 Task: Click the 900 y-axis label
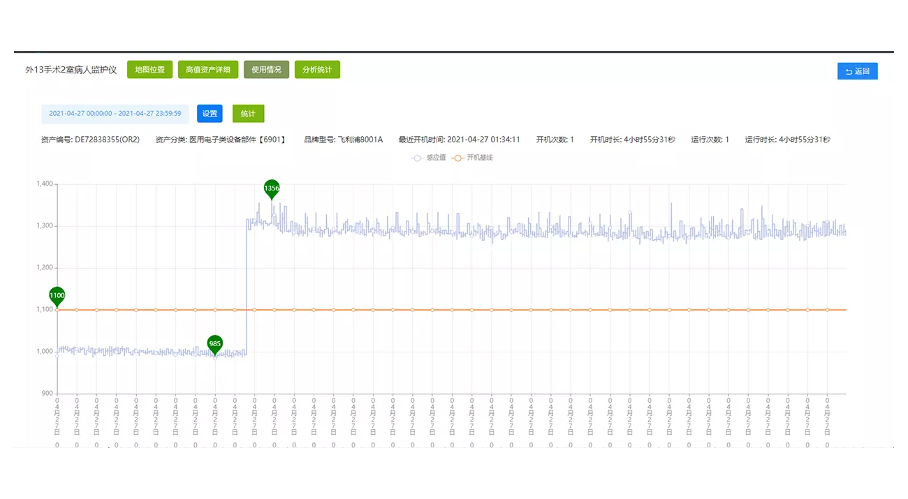[47, 394]
